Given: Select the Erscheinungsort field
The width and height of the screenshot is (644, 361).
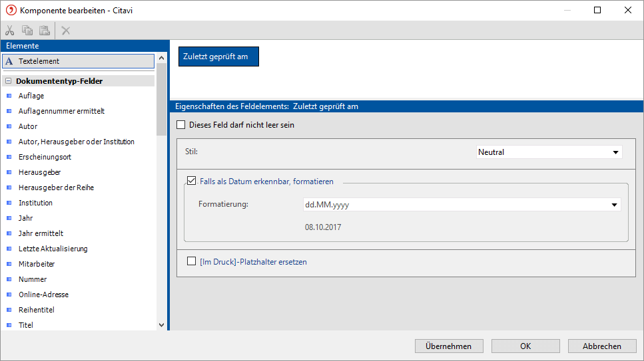Looking at the screenshot, I should coord(45,157).
